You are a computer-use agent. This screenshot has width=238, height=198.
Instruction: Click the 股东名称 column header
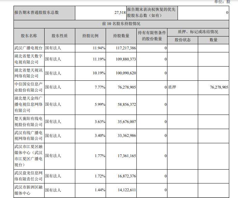tap(29, 36)
